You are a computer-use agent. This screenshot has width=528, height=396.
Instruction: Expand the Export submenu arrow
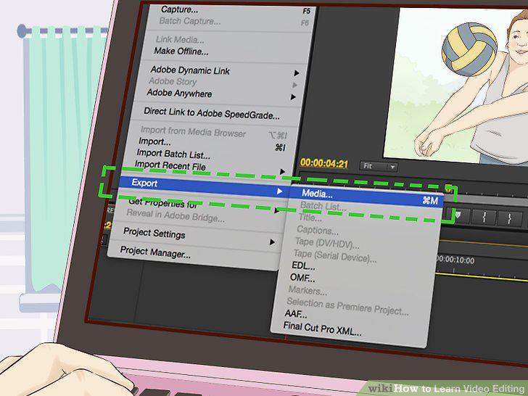[279, 191]
